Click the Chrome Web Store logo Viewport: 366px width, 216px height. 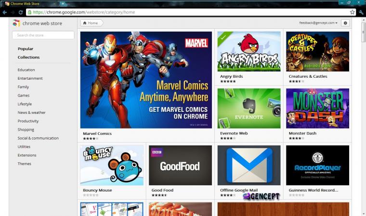tap(16, 23)
